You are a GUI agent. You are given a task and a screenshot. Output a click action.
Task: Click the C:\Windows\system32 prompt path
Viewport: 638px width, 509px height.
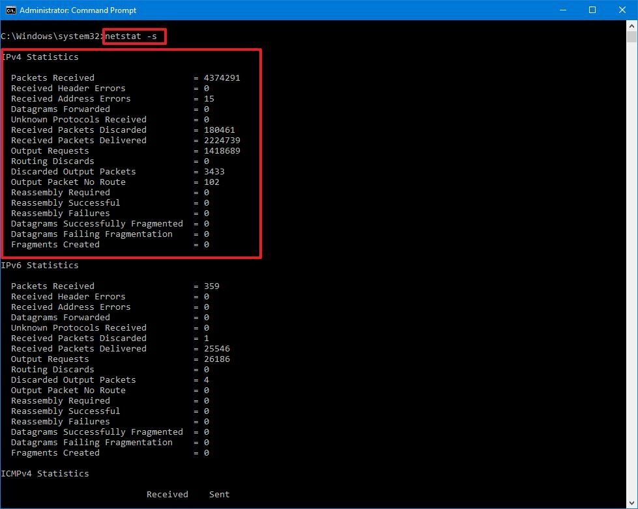pyautogui.click(x=52, y=36)
